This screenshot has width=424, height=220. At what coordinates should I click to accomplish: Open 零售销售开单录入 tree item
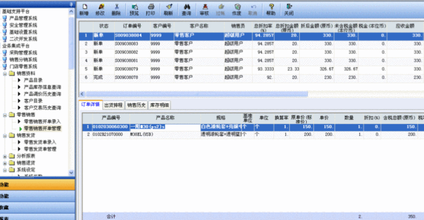42,121
